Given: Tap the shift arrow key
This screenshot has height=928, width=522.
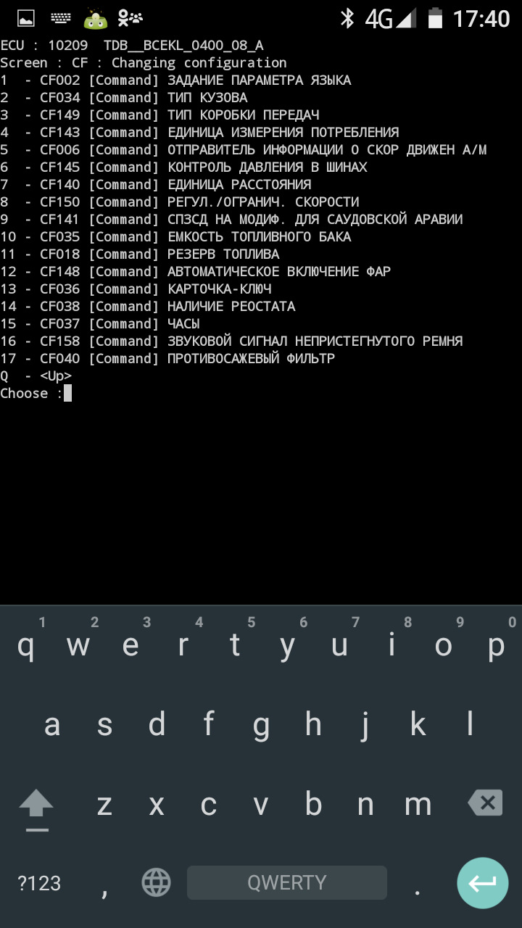Looking at the screenshot, I should (x=36, y=806).
